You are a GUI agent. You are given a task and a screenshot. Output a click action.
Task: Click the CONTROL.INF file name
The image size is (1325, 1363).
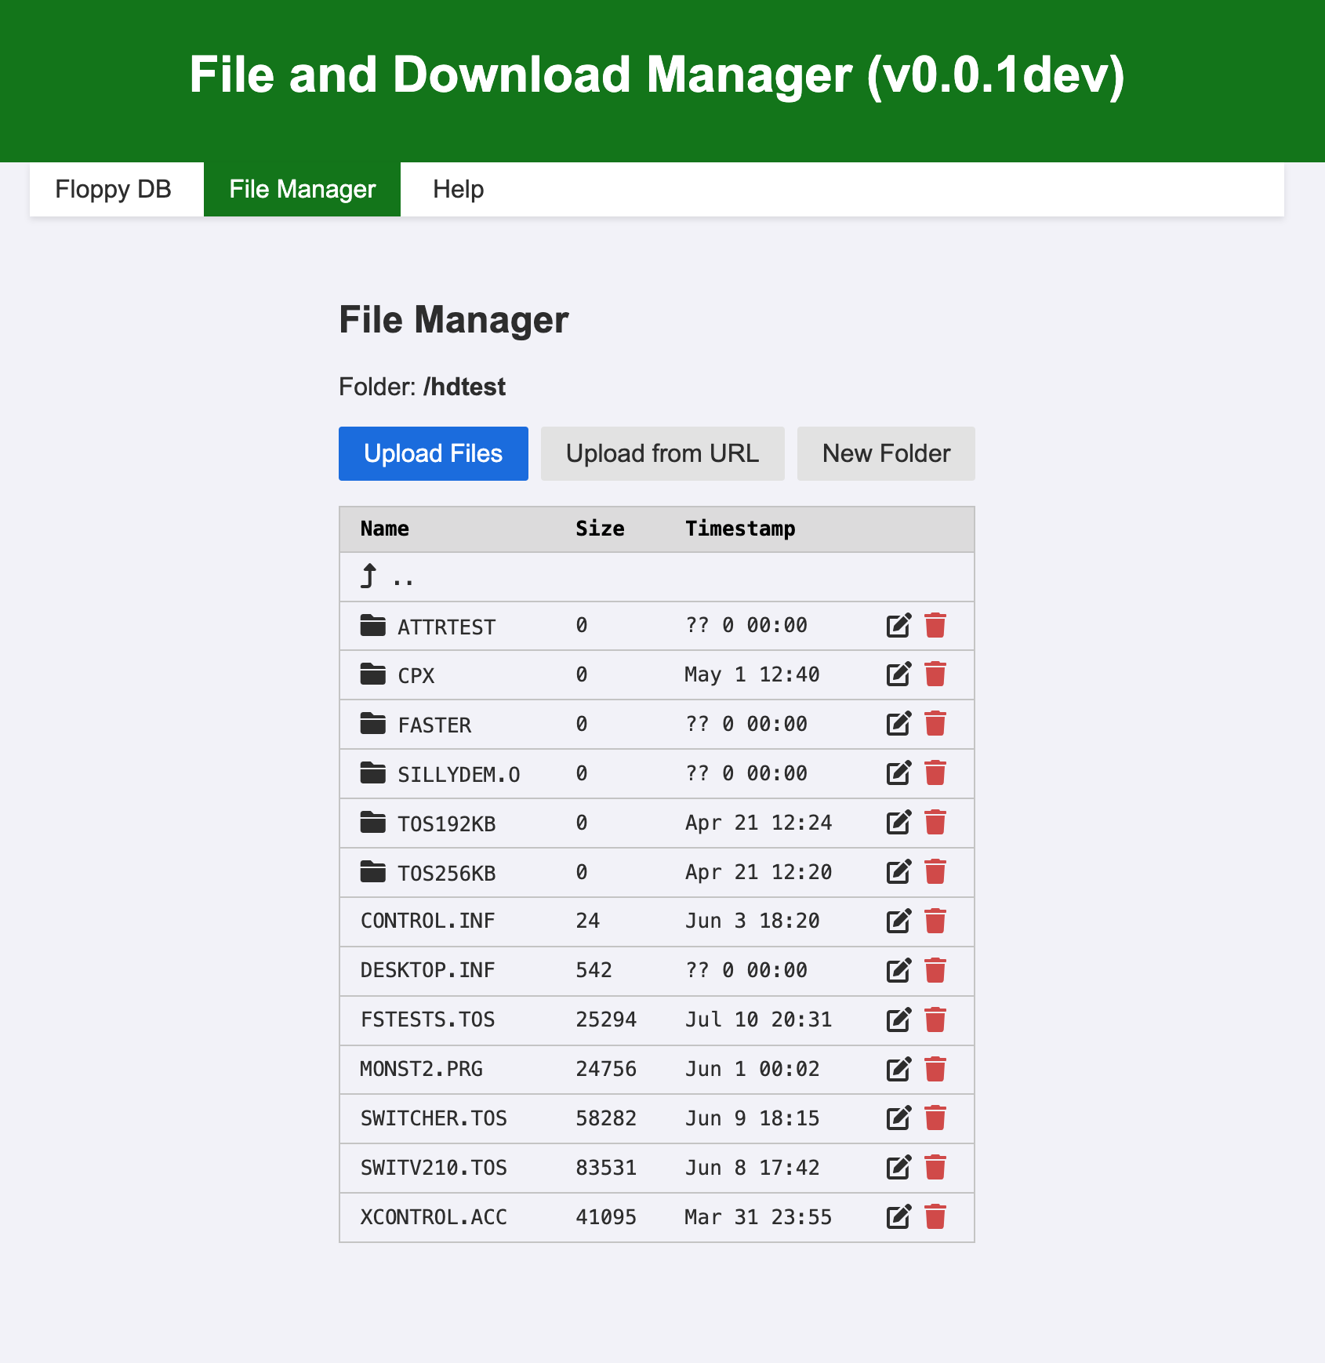[x=428, y=921]
